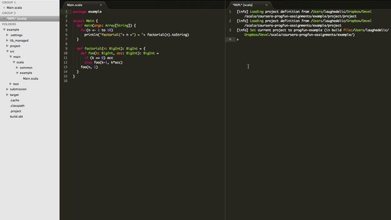Viewport: 391px width, 220px height.
Task: Collapse the main folder arrow
Action: 11,57
